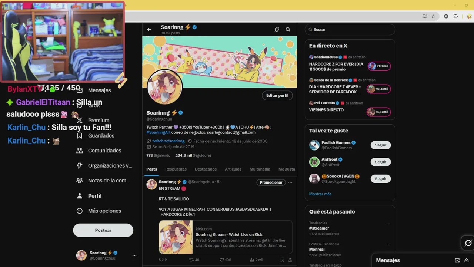Click the share icon on the post
This screenshot has width=474, height=267.
[290, 260]
